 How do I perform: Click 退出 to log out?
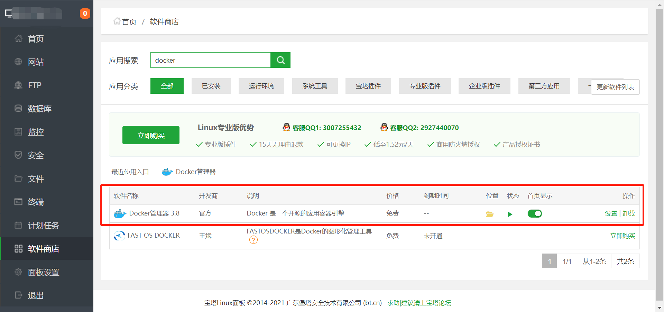pos(47,295)
